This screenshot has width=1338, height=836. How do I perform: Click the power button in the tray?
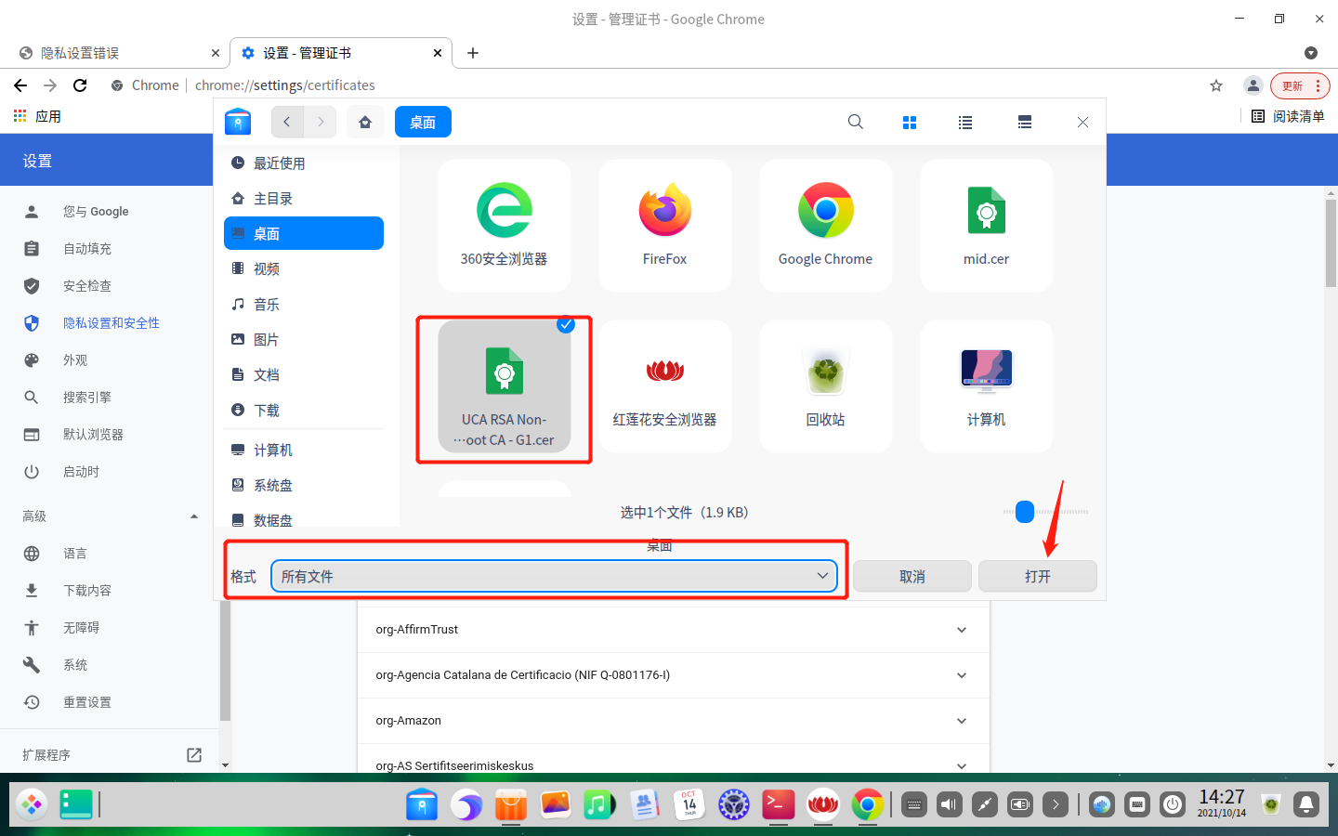click(1173, 804)
